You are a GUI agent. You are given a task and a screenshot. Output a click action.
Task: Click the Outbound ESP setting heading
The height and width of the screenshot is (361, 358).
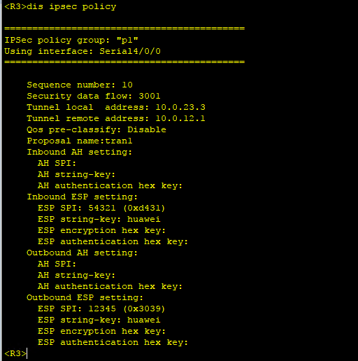click(85, 297)
